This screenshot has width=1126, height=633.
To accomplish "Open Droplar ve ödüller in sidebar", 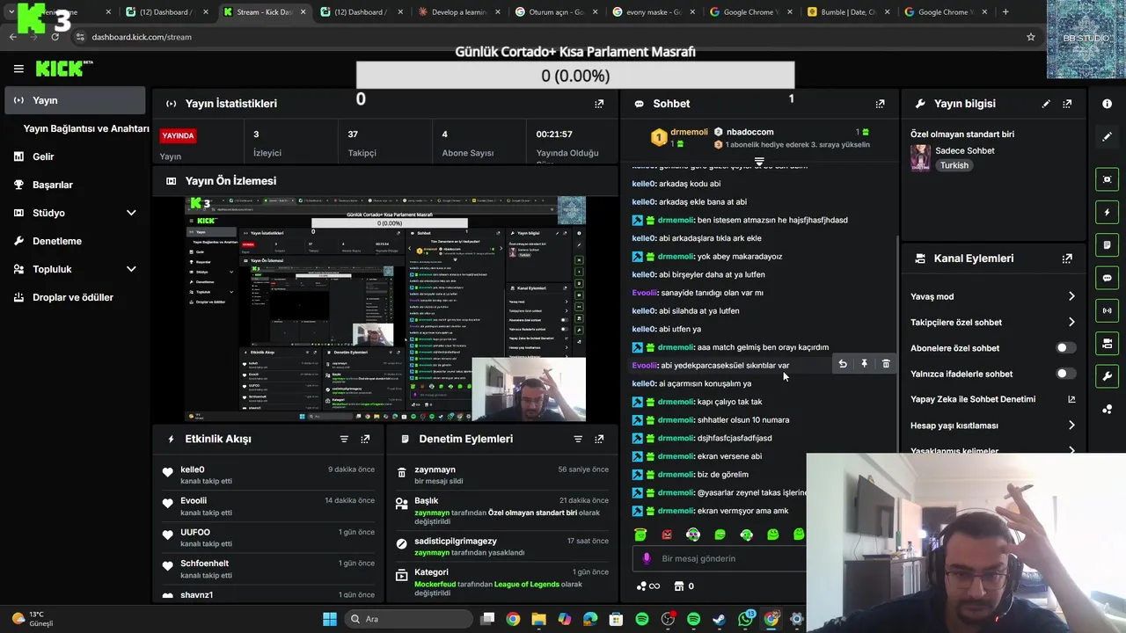I will click(x=75, y=297).
